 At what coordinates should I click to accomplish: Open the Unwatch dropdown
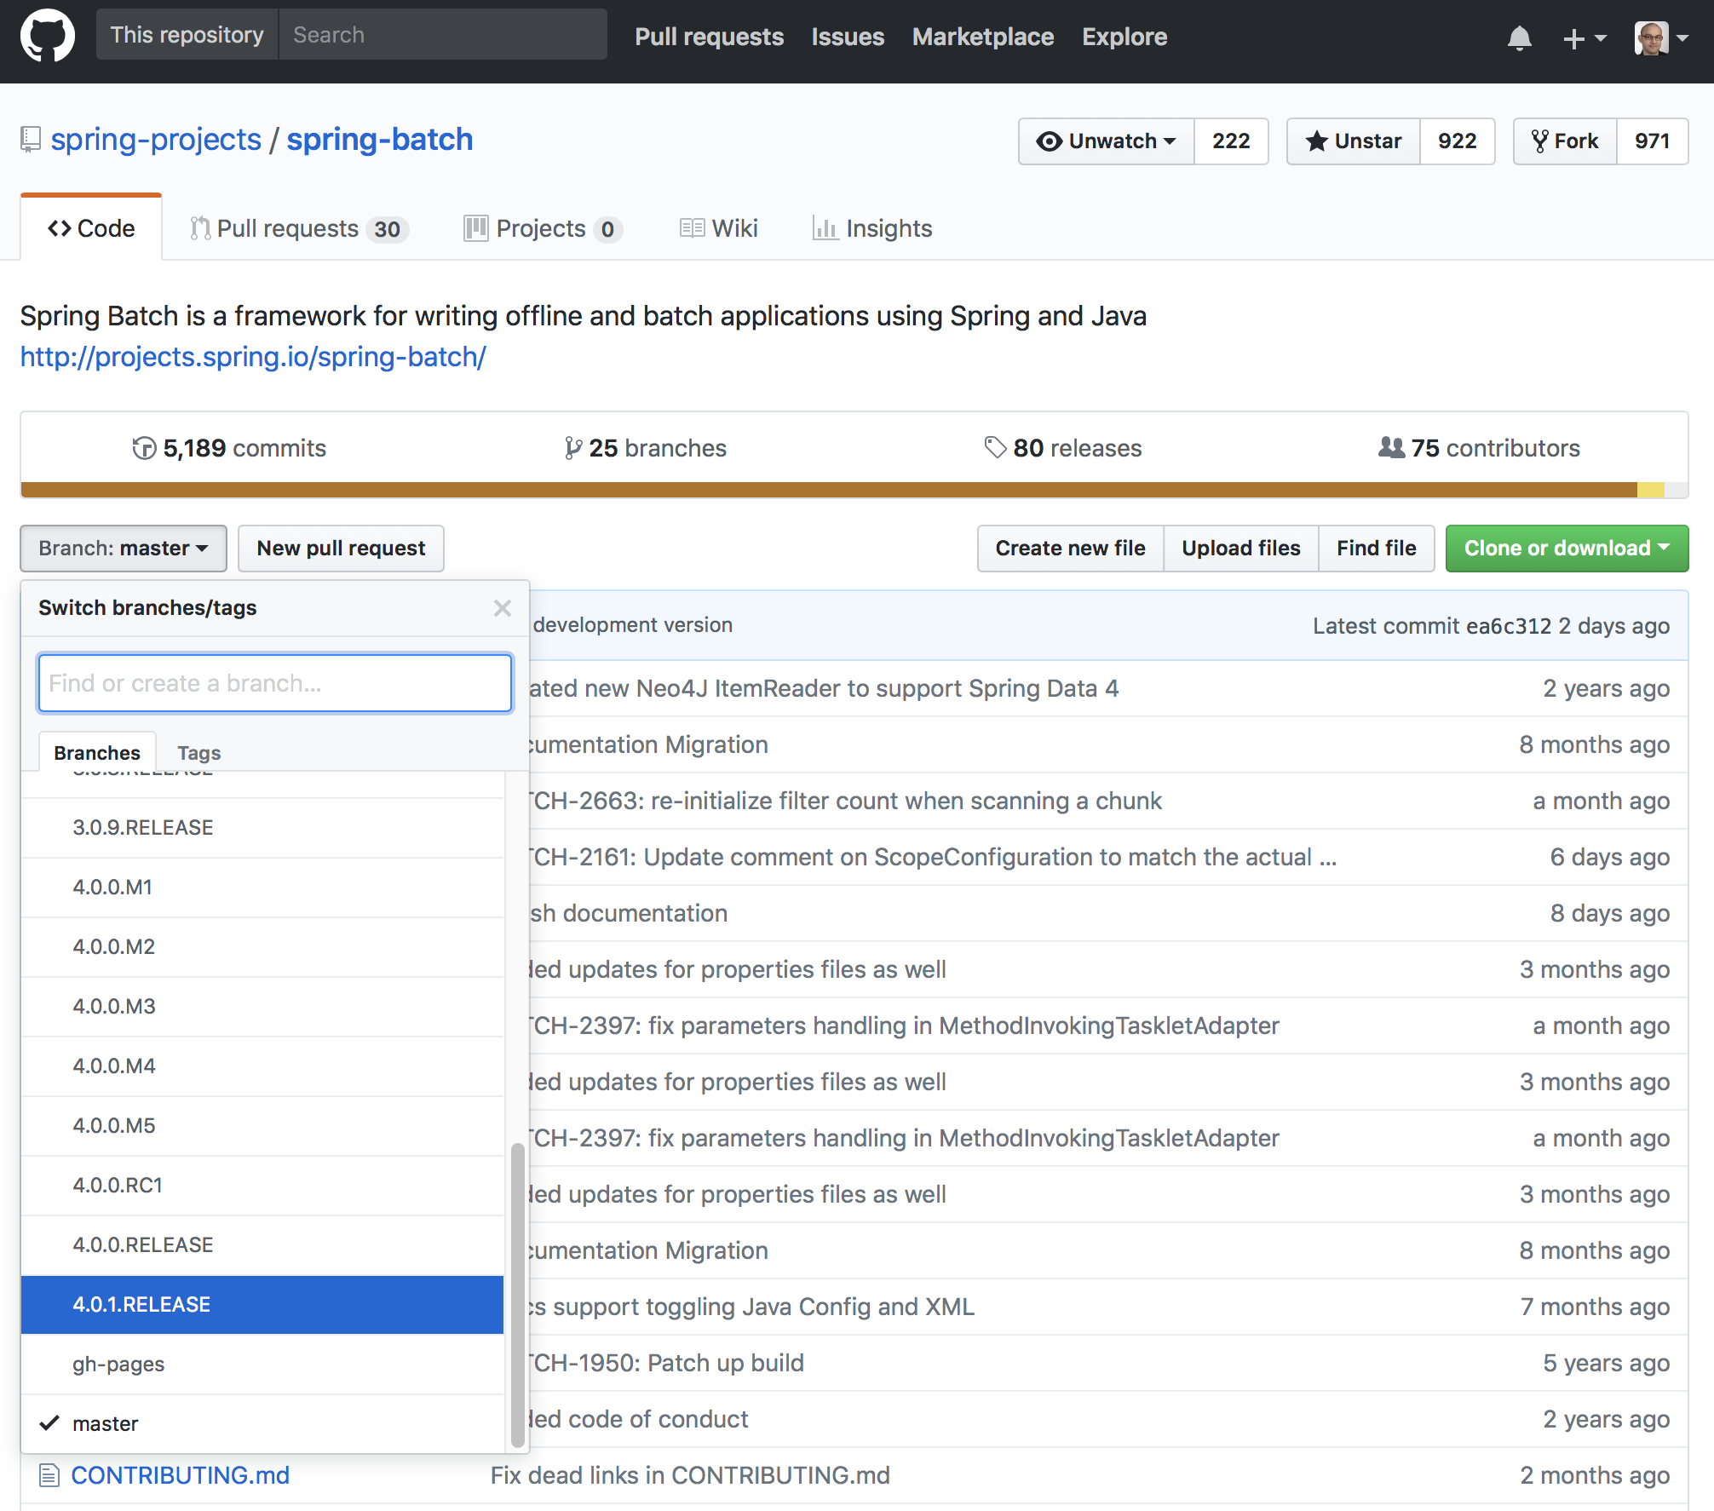point(1106,141)
